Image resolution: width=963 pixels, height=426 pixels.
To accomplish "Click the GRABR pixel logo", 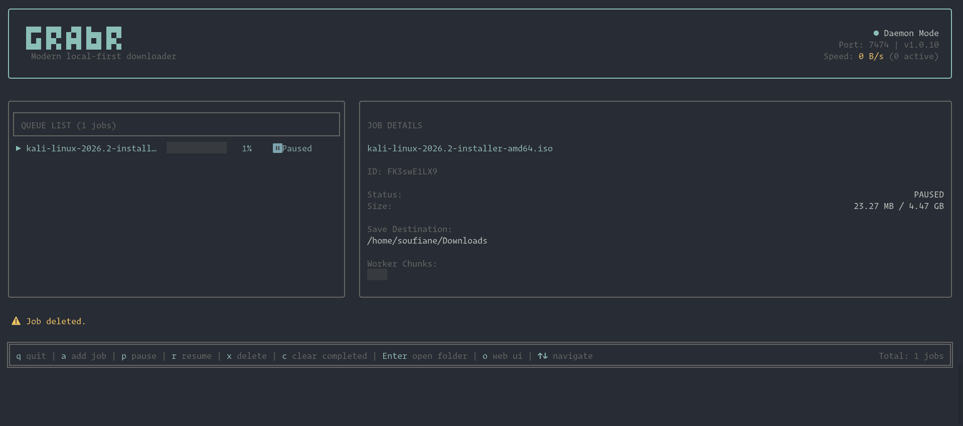I will click(74, 38).
